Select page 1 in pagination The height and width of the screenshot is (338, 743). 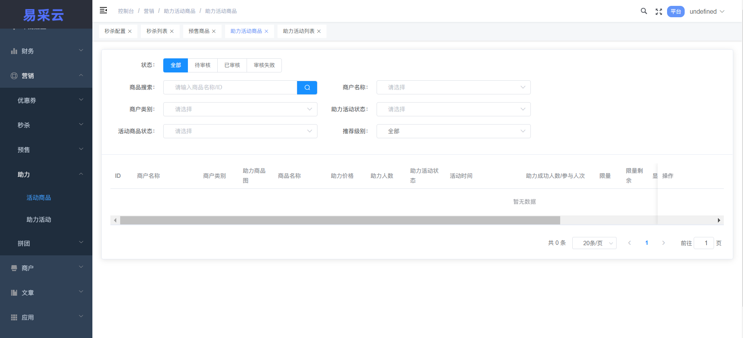647,243
